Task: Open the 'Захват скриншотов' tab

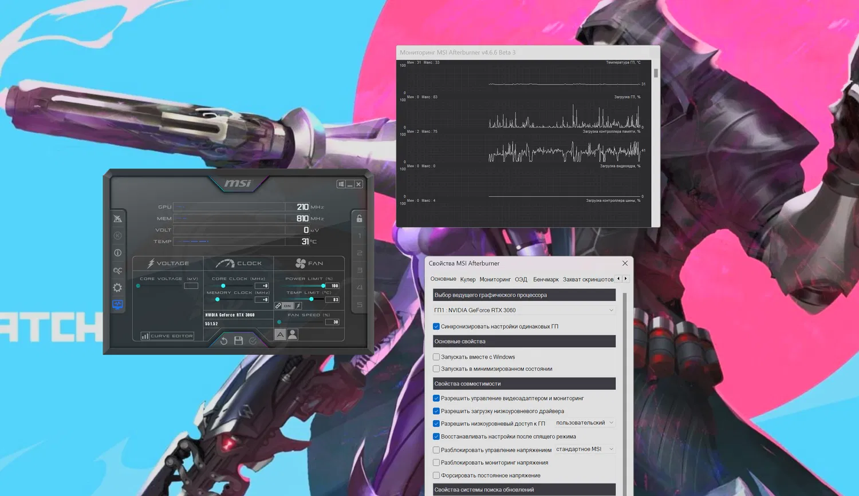Action: tap(588, 279)
